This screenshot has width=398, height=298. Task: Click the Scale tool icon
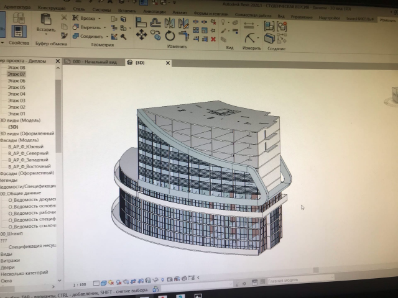pos(205,30)
